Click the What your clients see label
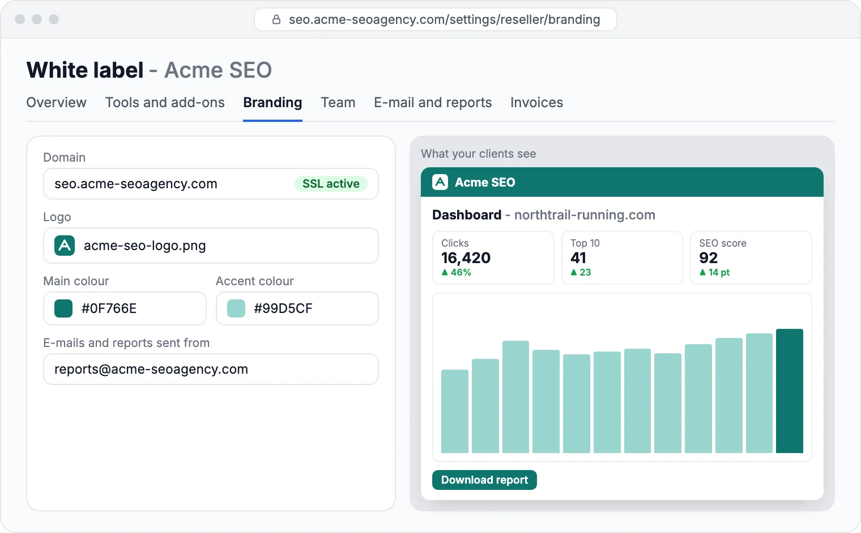This screenshot has height=533, width=861. pyautogui.click(x=479, y=154)
